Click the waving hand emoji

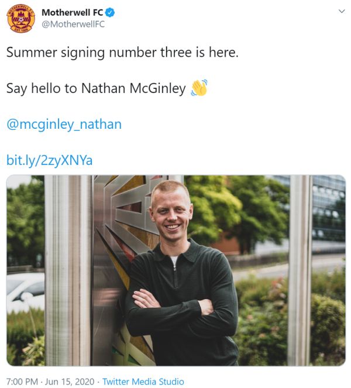[199, 88]
